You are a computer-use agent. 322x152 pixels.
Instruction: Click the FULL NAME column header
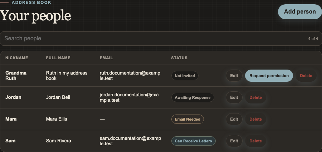click(58, 58)
